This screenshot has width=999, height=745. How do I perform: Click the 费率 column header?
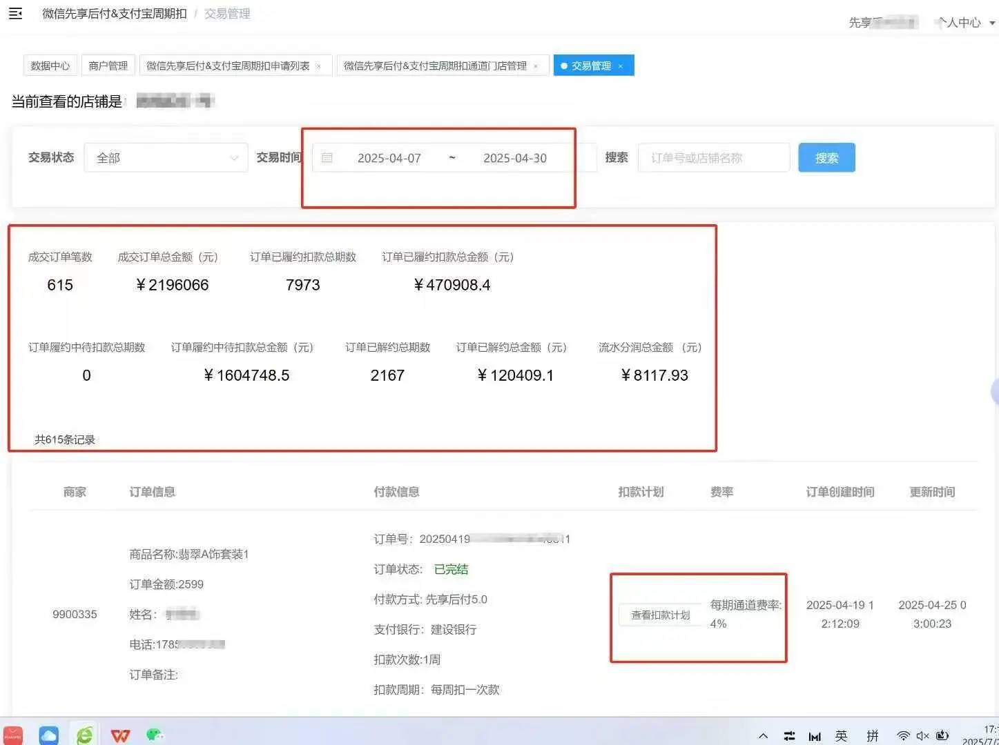click(721, 492)
